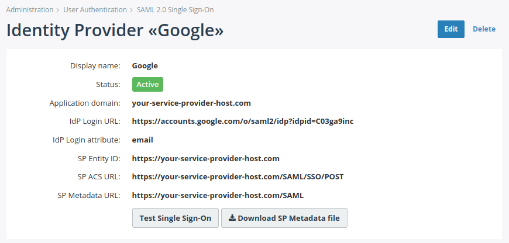Click the Active status badge
The width and height of the screenshot is (509, 243).
(x=147, y=84)
